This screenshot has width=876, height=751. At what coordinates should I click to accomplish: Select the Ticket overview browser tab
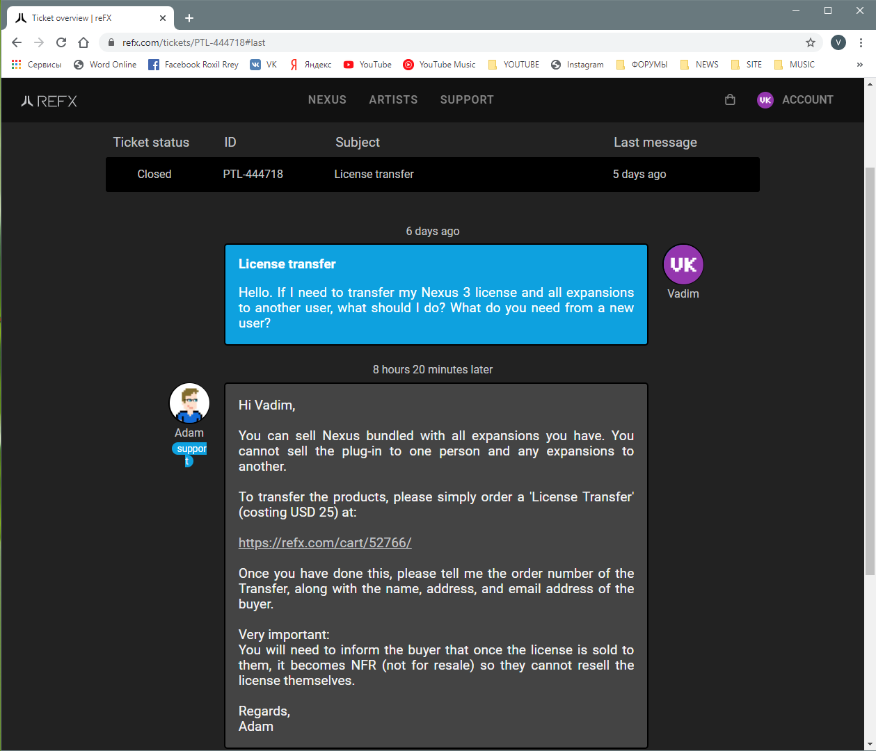click(x=89, y=18)
